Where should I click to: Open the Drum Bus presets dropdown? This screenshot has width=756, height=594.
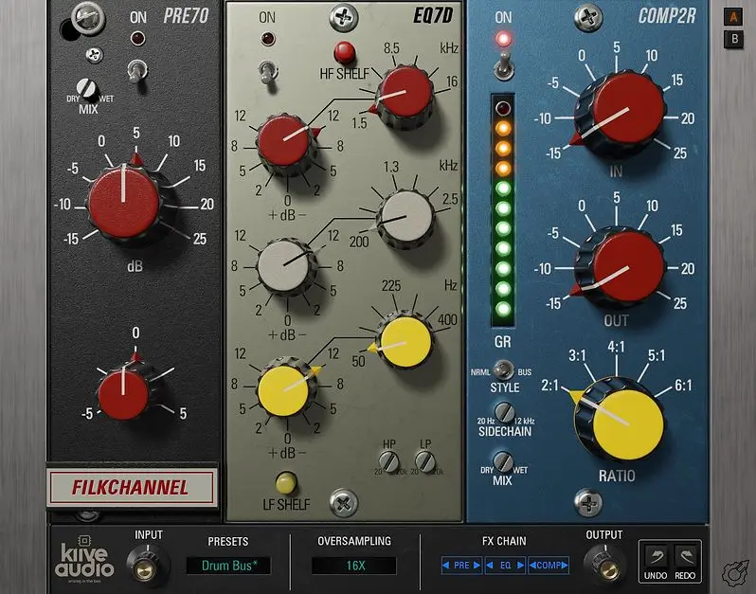pos(228,565)
